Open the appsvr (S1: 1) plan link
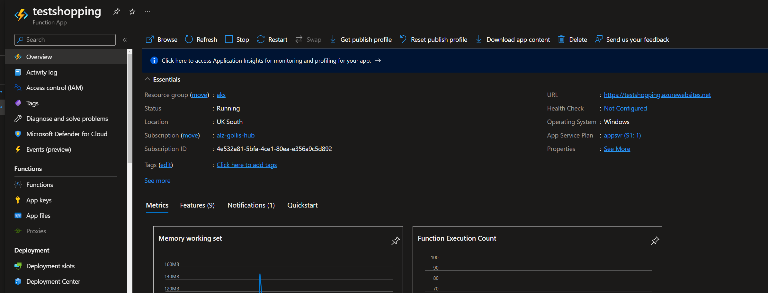The height and width of the screenshot is (293, 768). tap(622, 135)
